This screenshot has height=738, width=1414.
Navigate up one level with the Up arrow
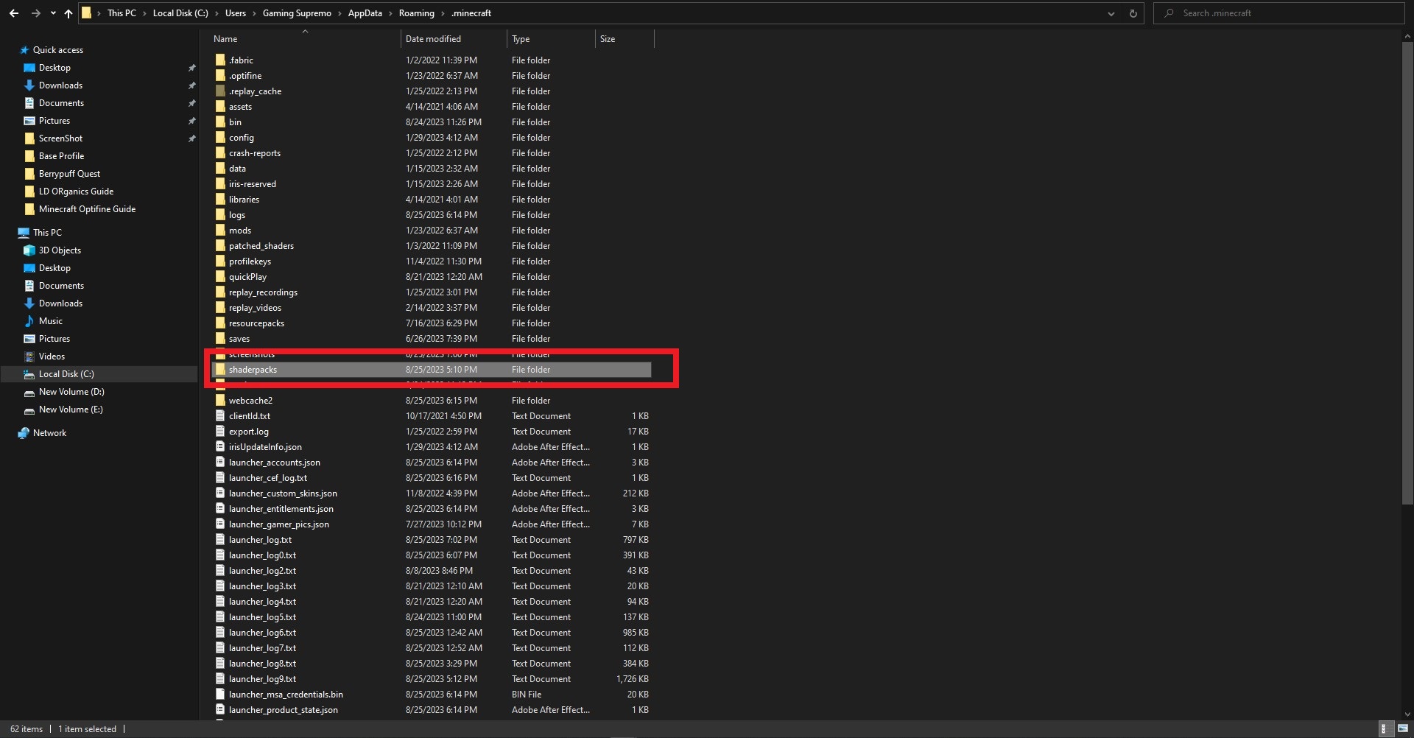tap(68, 13)
